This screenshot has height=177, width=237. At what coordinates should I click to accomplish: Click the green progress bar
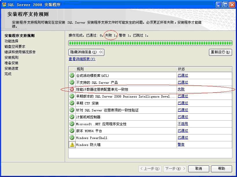pyautogui.click(x=150, y=43)
